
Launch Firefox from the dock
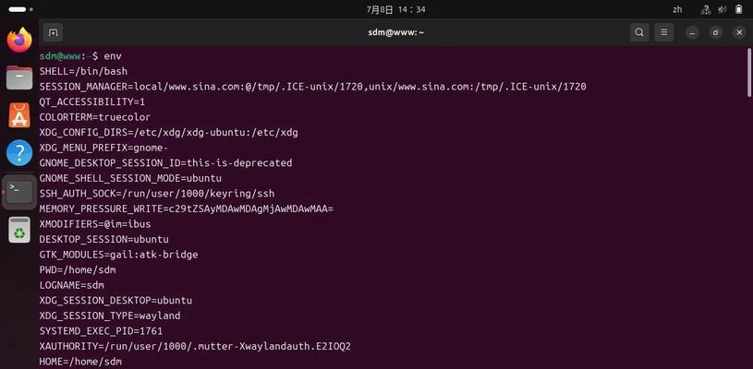(x=19, y=40)
